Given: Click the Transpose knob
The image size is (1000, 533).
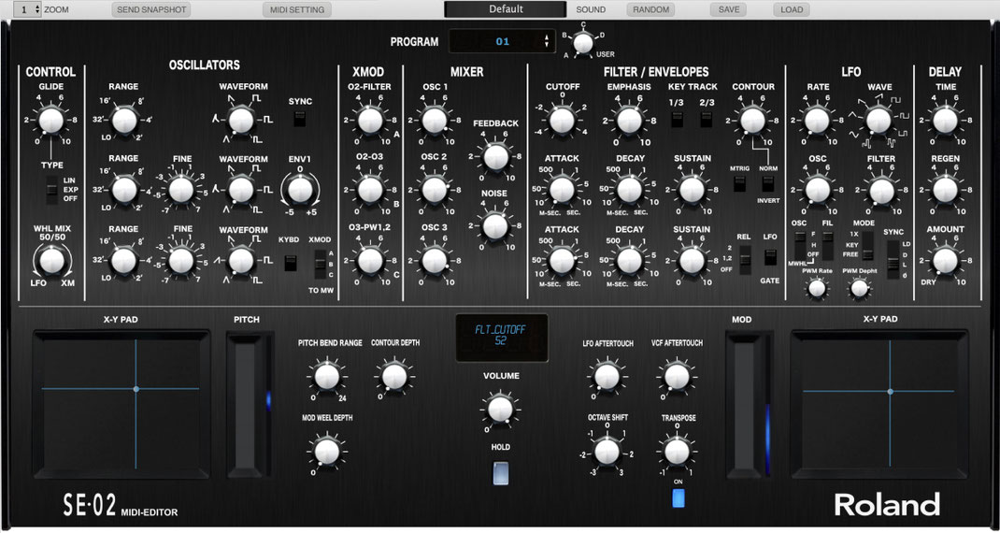Looking at the screenshot, I should (677, 452).
